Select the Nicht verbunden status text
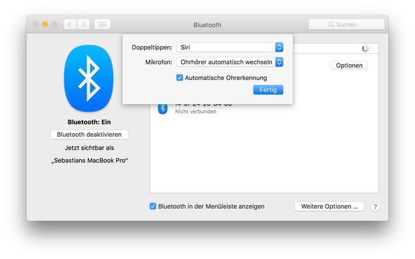Image resolution: width=415 pixels, height=259 pixels. coord(195,112)
